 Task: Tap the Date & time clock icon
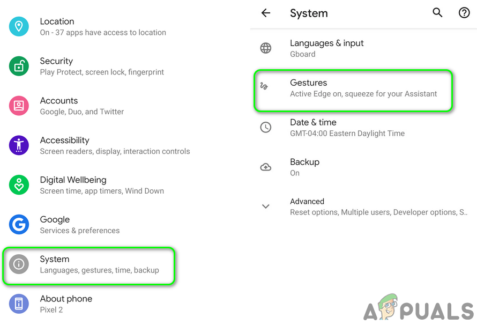click(266, 128)
